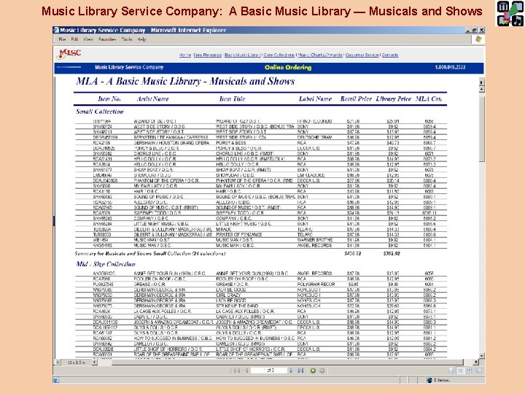
Task: Click 'DEUTSCHE GRAM' label cell
Action: 314,137
